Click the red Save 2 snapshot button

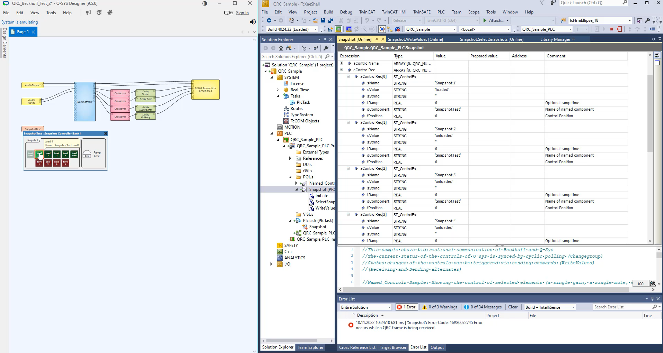(48, 163)
